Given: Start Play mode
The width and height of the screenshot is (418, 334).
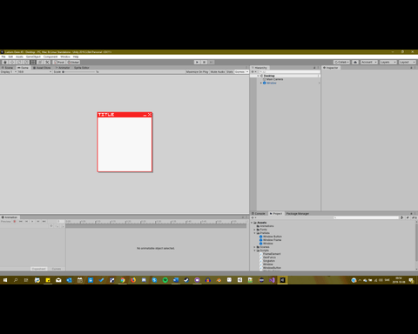Looking at the screenshot, I should (197, 62).
